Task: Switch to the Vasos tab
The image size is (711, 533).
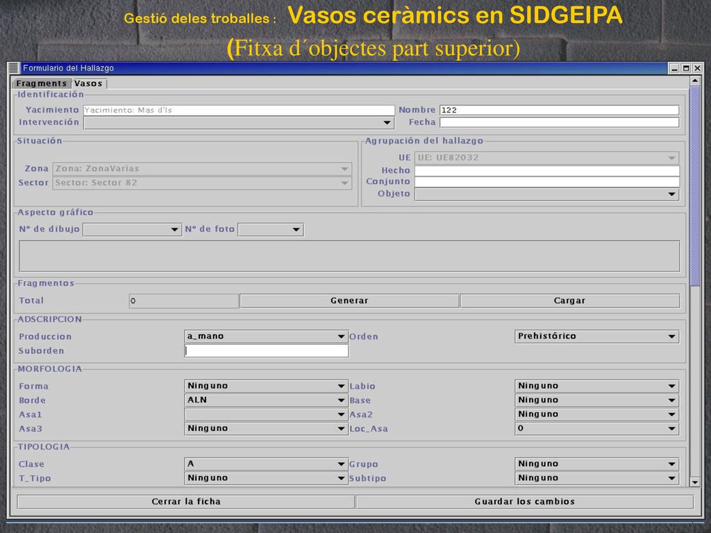Action: [88, 83]
